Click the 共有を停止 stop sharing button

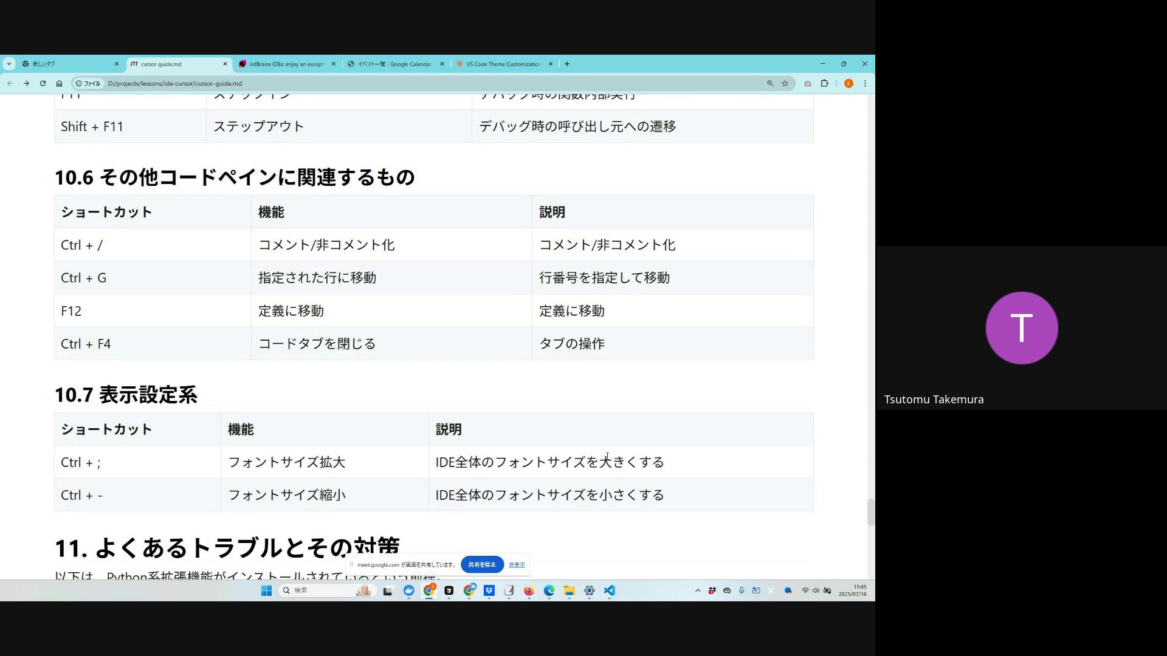point(482,564)
